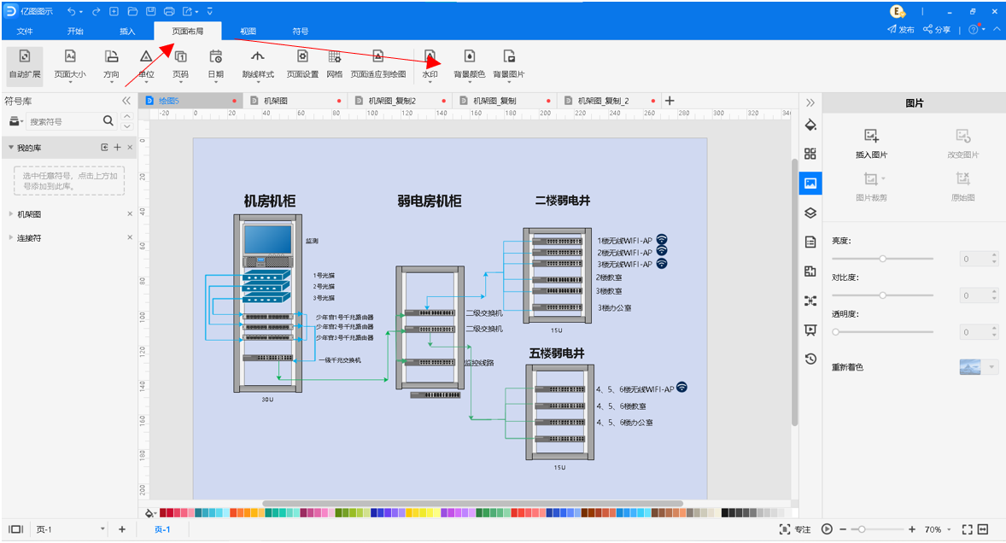Toggle Focus mode (专注) in status bar
Image resolution: width=1006 pixels, height=543 pixels.
pyautogui.click(x=794, y=529)
